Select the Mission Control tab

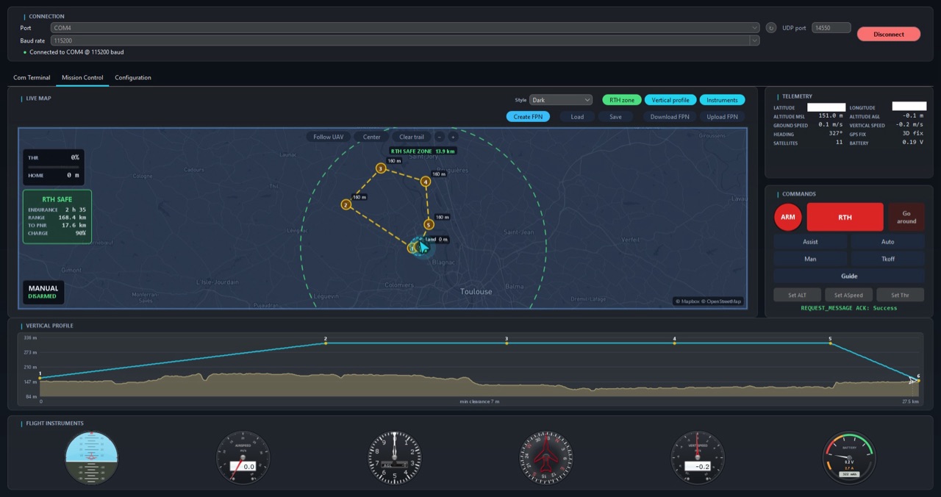pos(82,77)
